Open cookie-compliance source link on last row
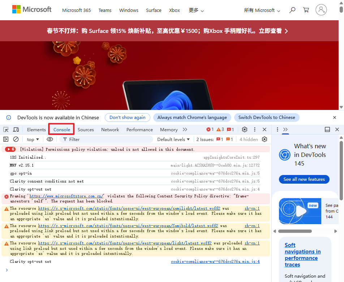 tap(215, 261)
